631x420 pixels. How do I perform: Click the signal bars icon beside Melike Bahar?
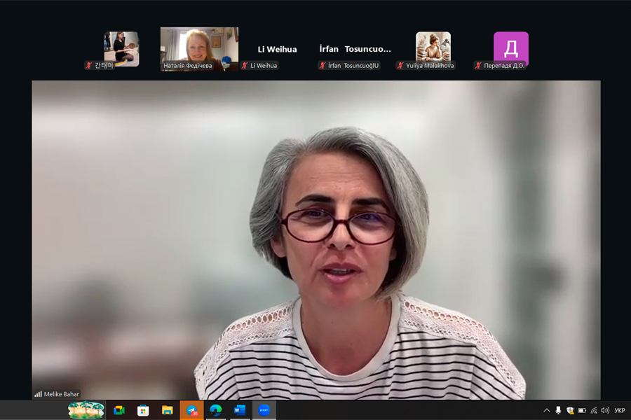coord(38,394)
